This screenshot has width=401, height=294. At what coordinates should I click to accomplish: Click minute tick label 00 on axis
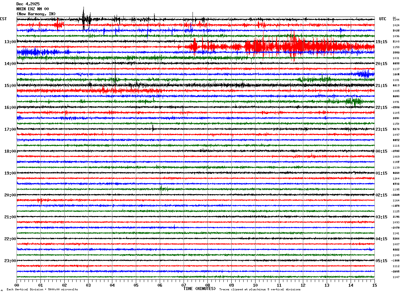pos(17,285)
